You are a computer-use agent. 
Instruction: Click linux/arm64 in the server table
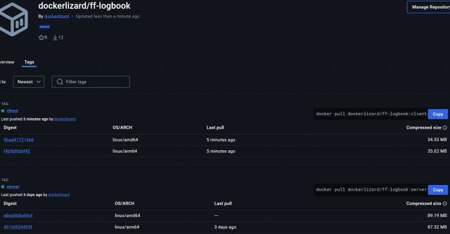127,227
